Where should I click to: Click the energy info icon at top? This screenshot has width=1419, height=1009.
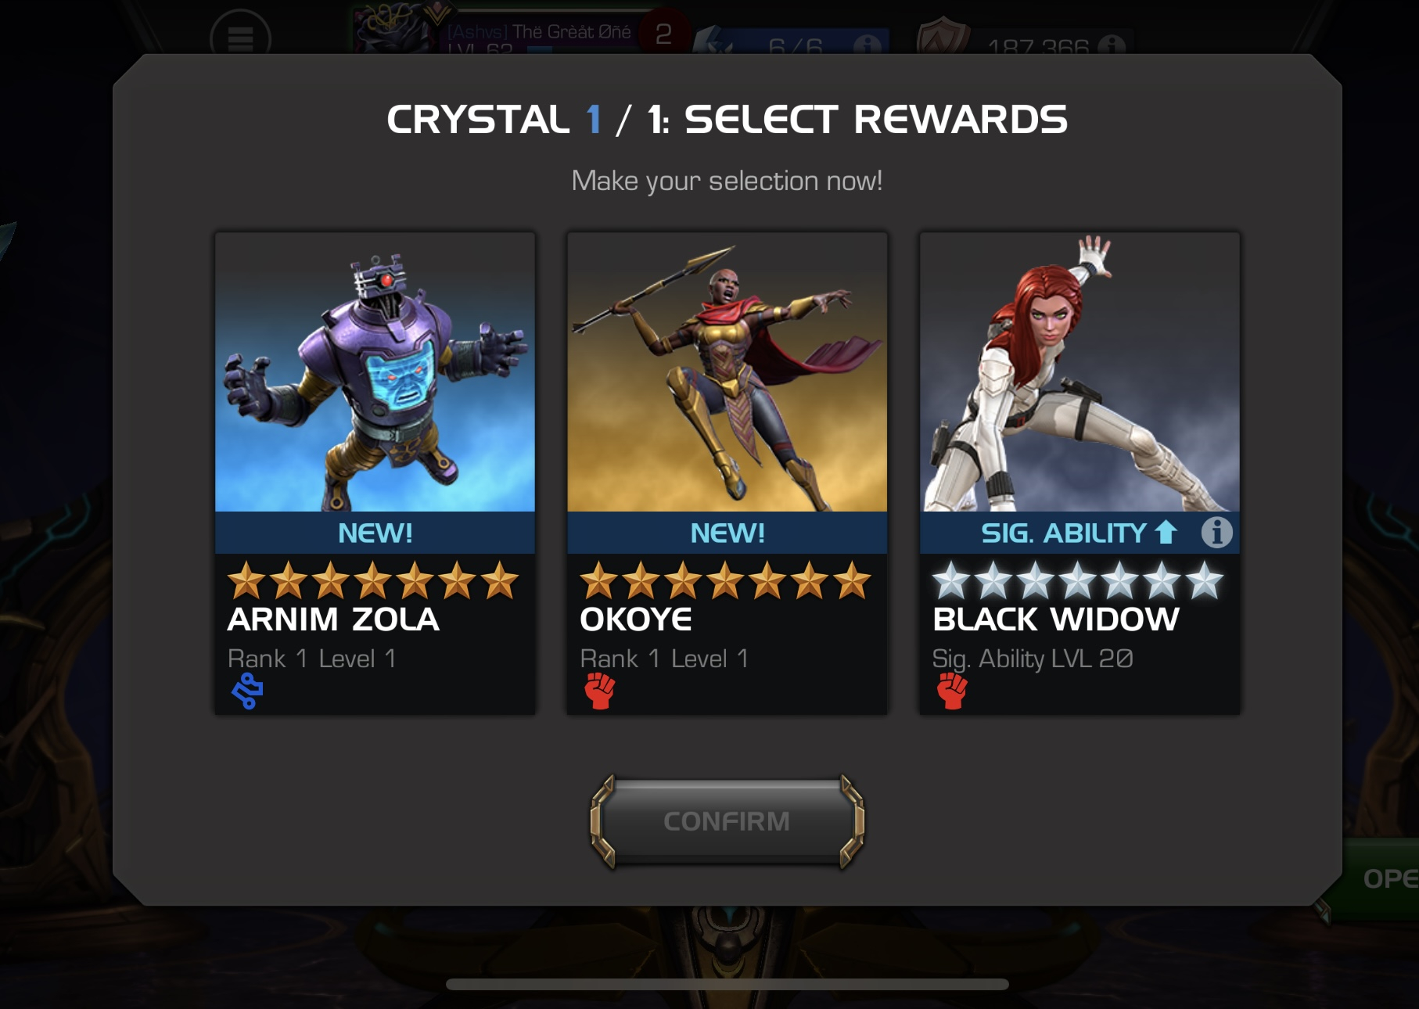point(867,45)
